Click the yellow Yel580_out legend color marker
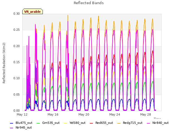Viewport: 178px width, 133px height. tap(66, 123)
